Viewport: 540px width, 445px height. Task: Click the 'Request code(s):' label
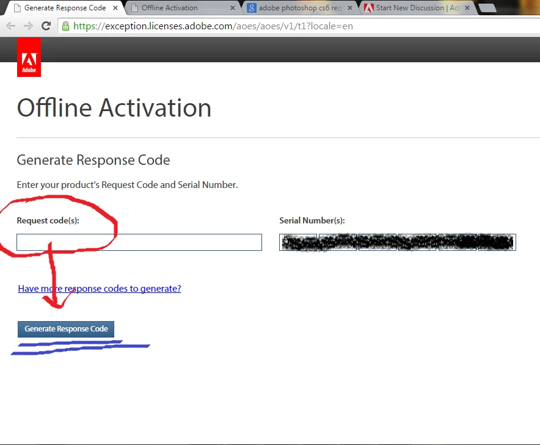[x=48, y=220]
